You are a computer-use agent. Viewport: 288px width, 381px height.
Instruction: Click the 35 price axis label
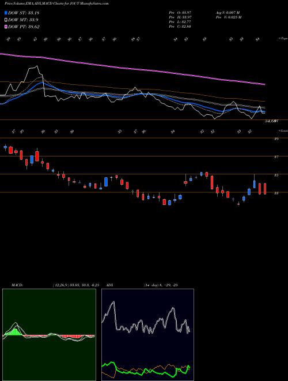[x=276, y=175]
